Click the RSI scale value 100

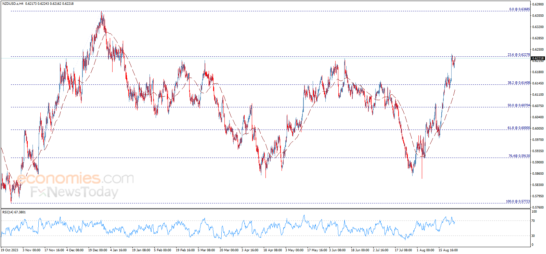534,212
